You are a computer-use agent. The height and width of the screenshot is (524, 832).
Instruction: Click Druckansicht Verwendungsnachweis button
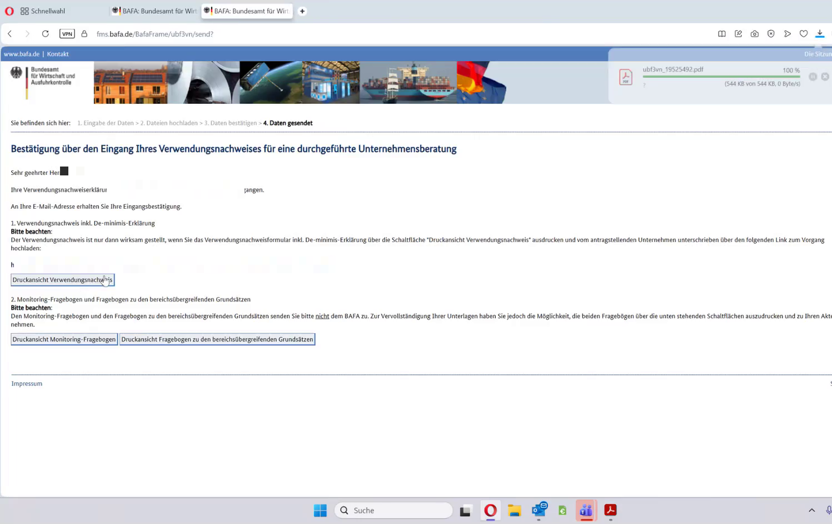click(63, 280)
